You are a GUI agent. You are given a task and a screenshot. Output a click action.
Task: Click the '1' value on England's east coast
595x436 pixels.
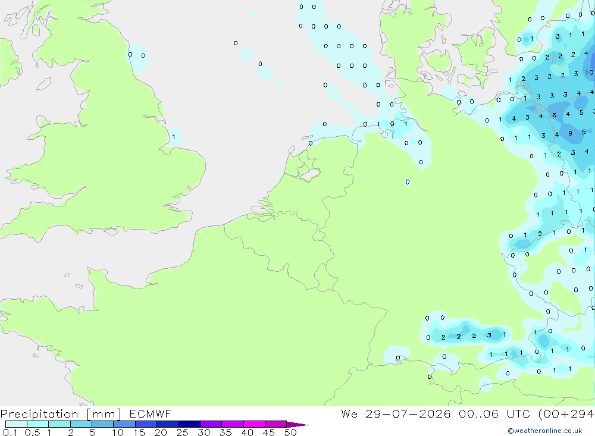click(173, 137)
